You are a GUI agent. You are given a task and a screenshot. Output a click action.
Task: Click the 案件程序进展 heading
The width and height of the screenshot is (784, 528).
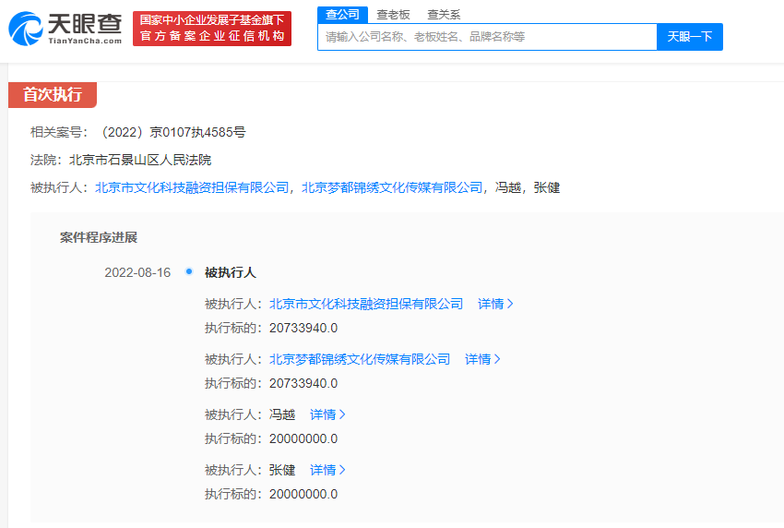[99, 237]
